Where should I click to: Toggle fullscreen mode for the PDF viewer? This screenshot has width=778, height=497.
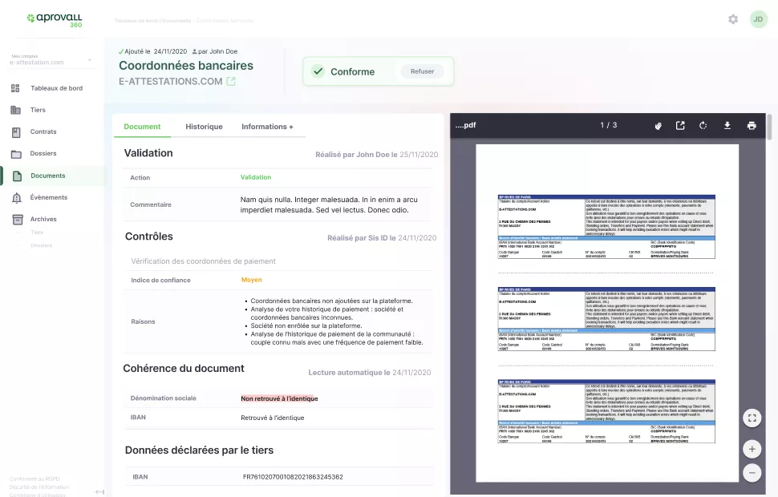coord(752,418)
